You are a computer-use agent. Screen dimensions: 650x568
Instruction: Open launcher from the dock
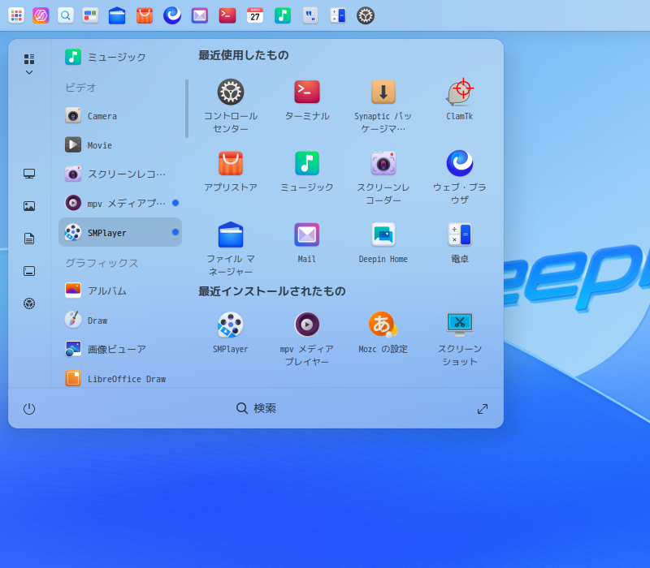(16, 15)
